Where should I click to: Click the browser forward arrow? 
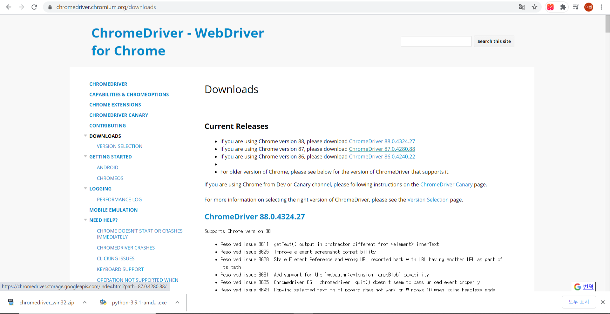tap(21, 7)
